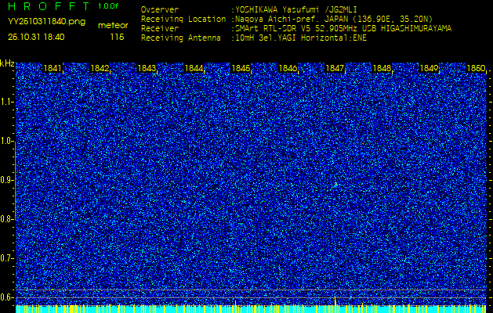The image size is (493, 313).
Task: Select the file name YY2510311840.png
Action: click(x=46, y=22)
